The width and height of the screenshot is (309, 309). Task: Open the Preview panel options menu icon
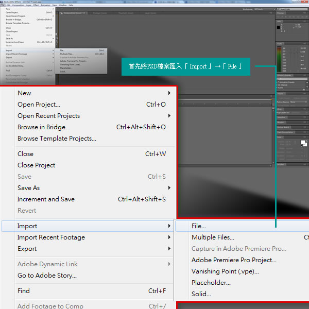pos(305,13)
